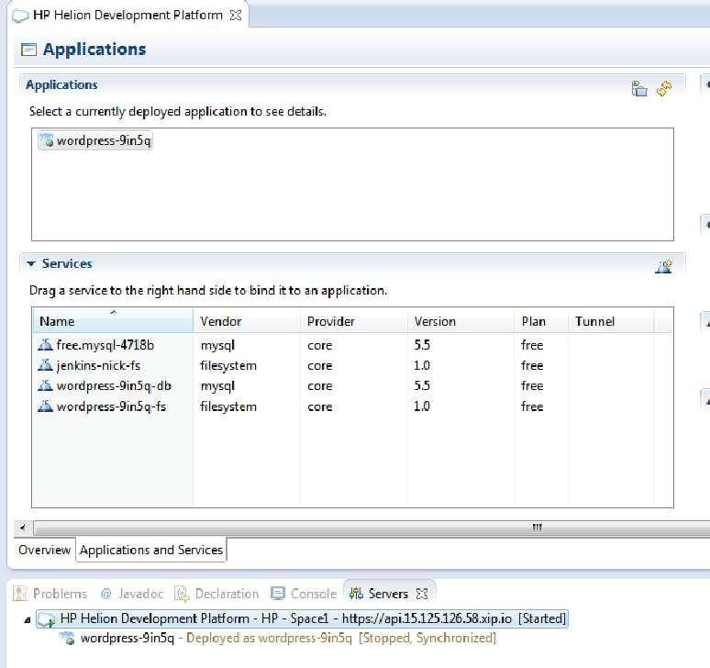The height and width of the screenshot is (668, 710).
Task: Close the HP Helion Development Platform editor tab
Action: point(236,15)
